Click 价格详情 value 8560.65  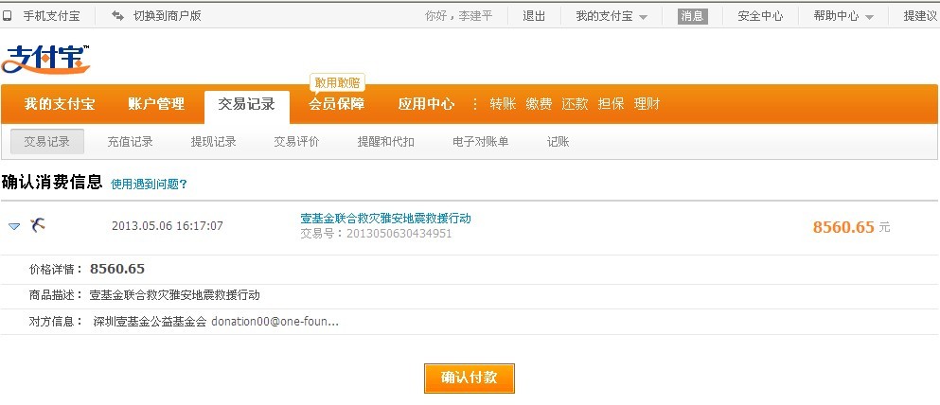[x=117, y=269]
